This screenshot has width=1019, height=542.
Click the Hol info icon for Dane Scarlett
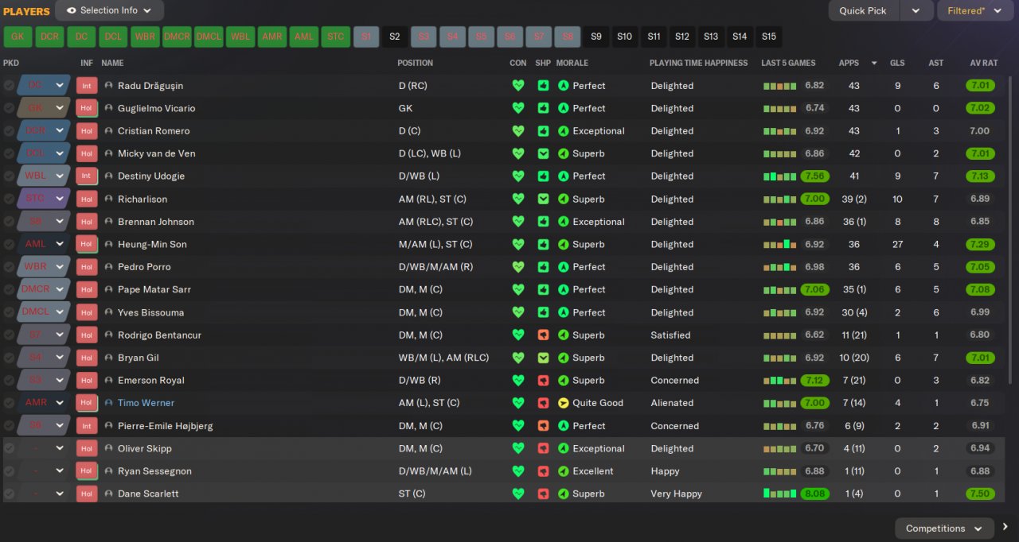pyautogui.click(x=87, y=494)
